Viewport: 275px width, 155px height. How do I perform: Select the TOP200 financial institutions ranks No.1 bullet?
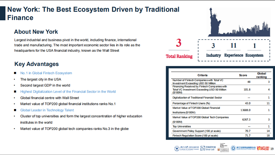click(x=68, y=104)
